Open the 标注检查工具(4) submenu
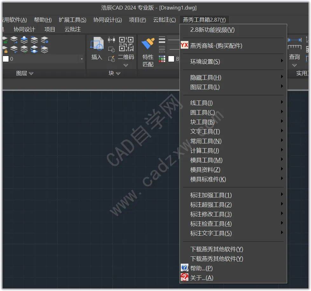The height and width of the screenshot is (291, 311). click(233, 224)
